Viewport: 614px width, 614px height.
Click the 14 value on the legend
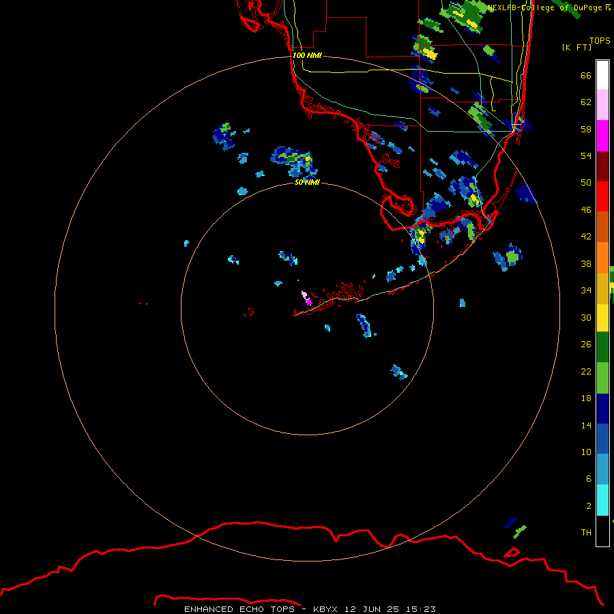[586, 425]
